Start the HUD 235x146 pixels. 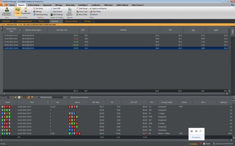55,8
